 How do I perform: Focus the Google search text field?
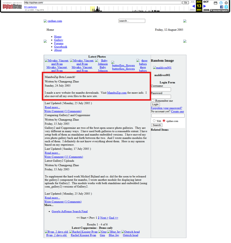(x=168, y=116)
